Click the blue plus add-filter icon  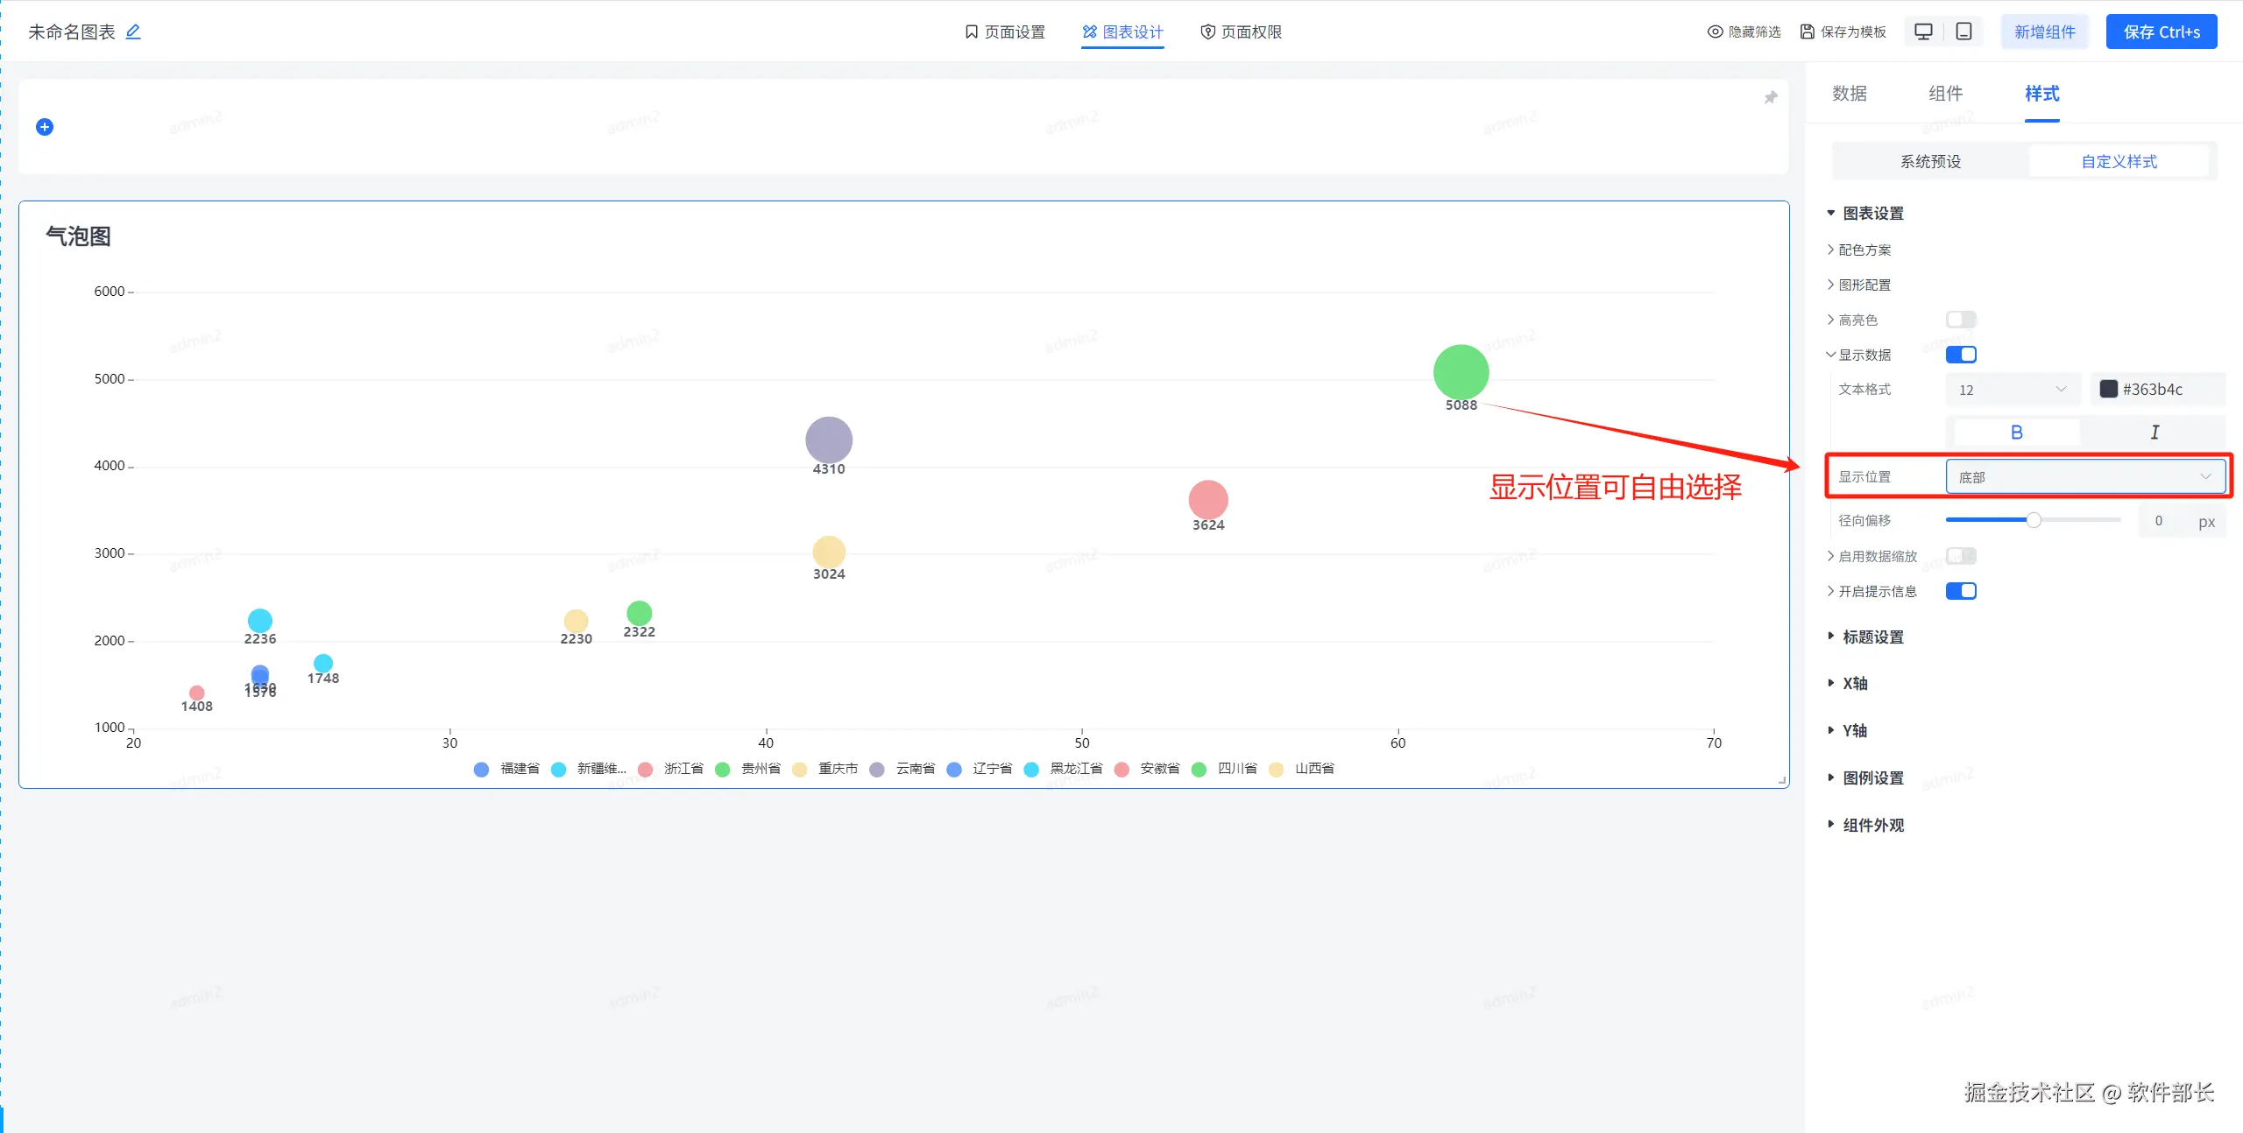click(45, 127)
